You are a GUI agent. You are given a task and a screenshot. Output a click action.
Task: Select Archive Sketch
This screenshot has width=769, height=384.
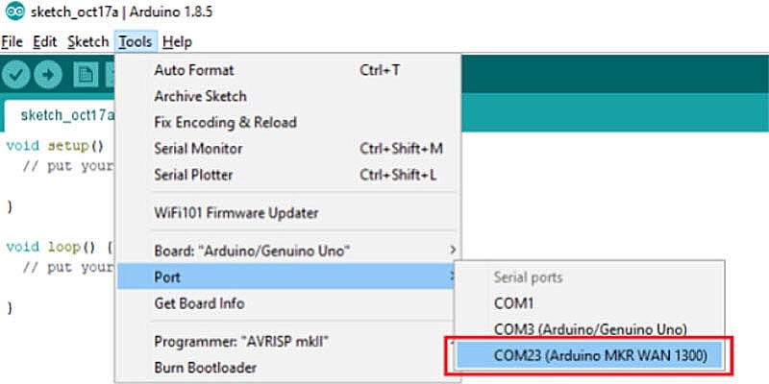200,96
